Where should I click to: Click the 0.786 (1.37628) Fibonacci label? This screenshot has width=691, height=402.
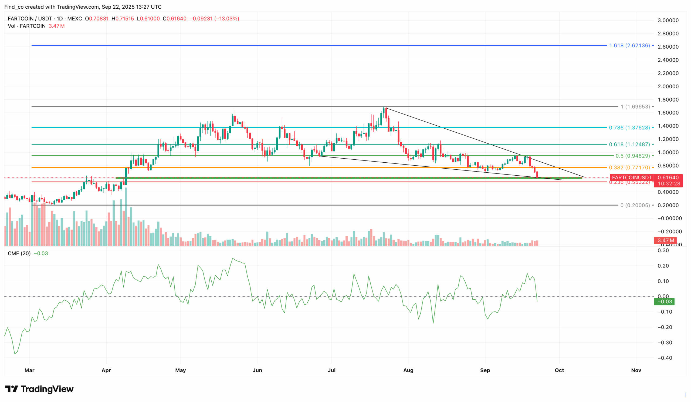pos(629,128)
